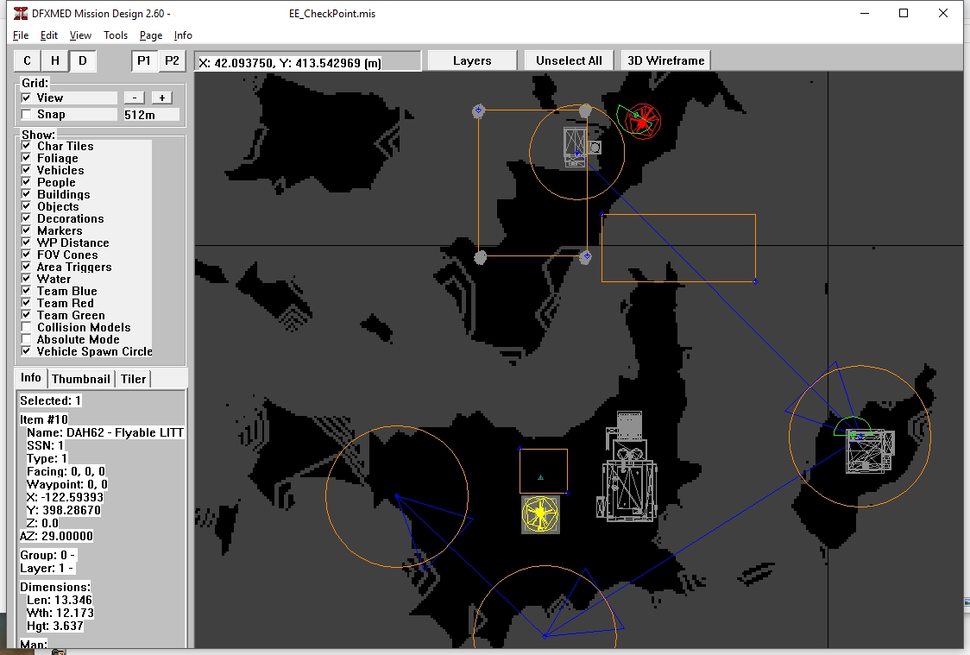Toggle the grid View checkbox
This screenshot has height=655, width=970.
(26, 98)
